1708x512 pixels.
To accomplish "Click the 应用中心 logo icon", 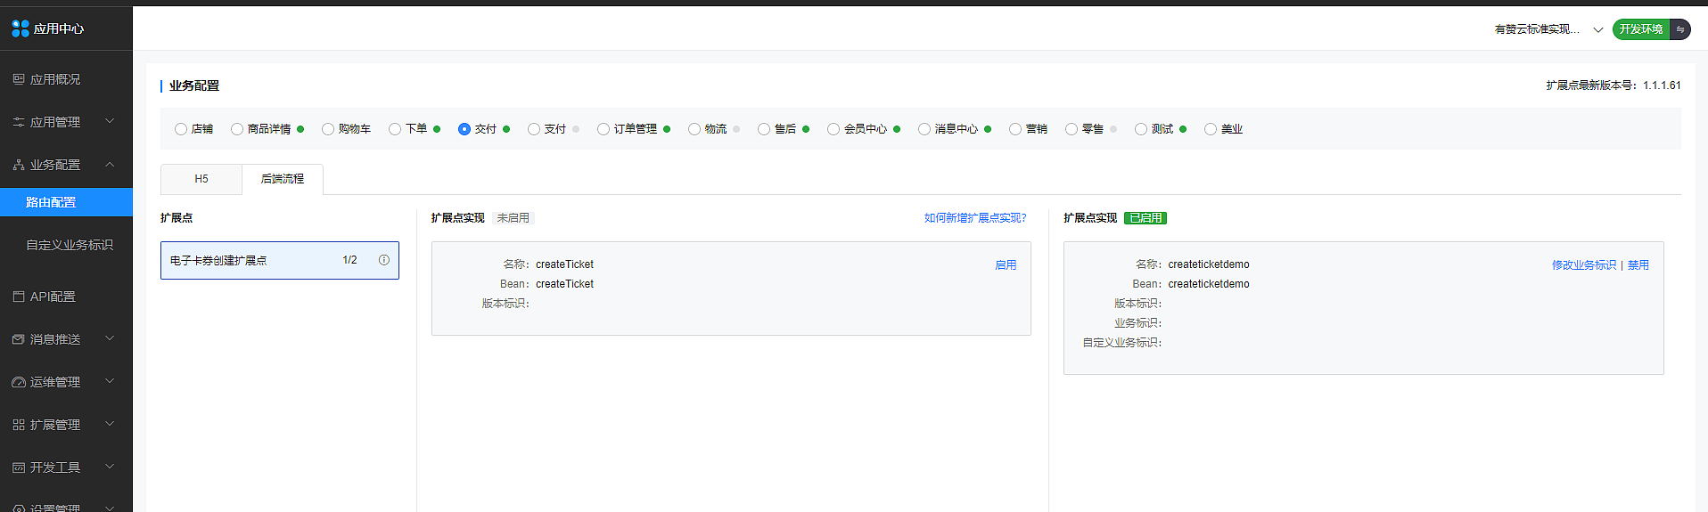I will point(21,28).
